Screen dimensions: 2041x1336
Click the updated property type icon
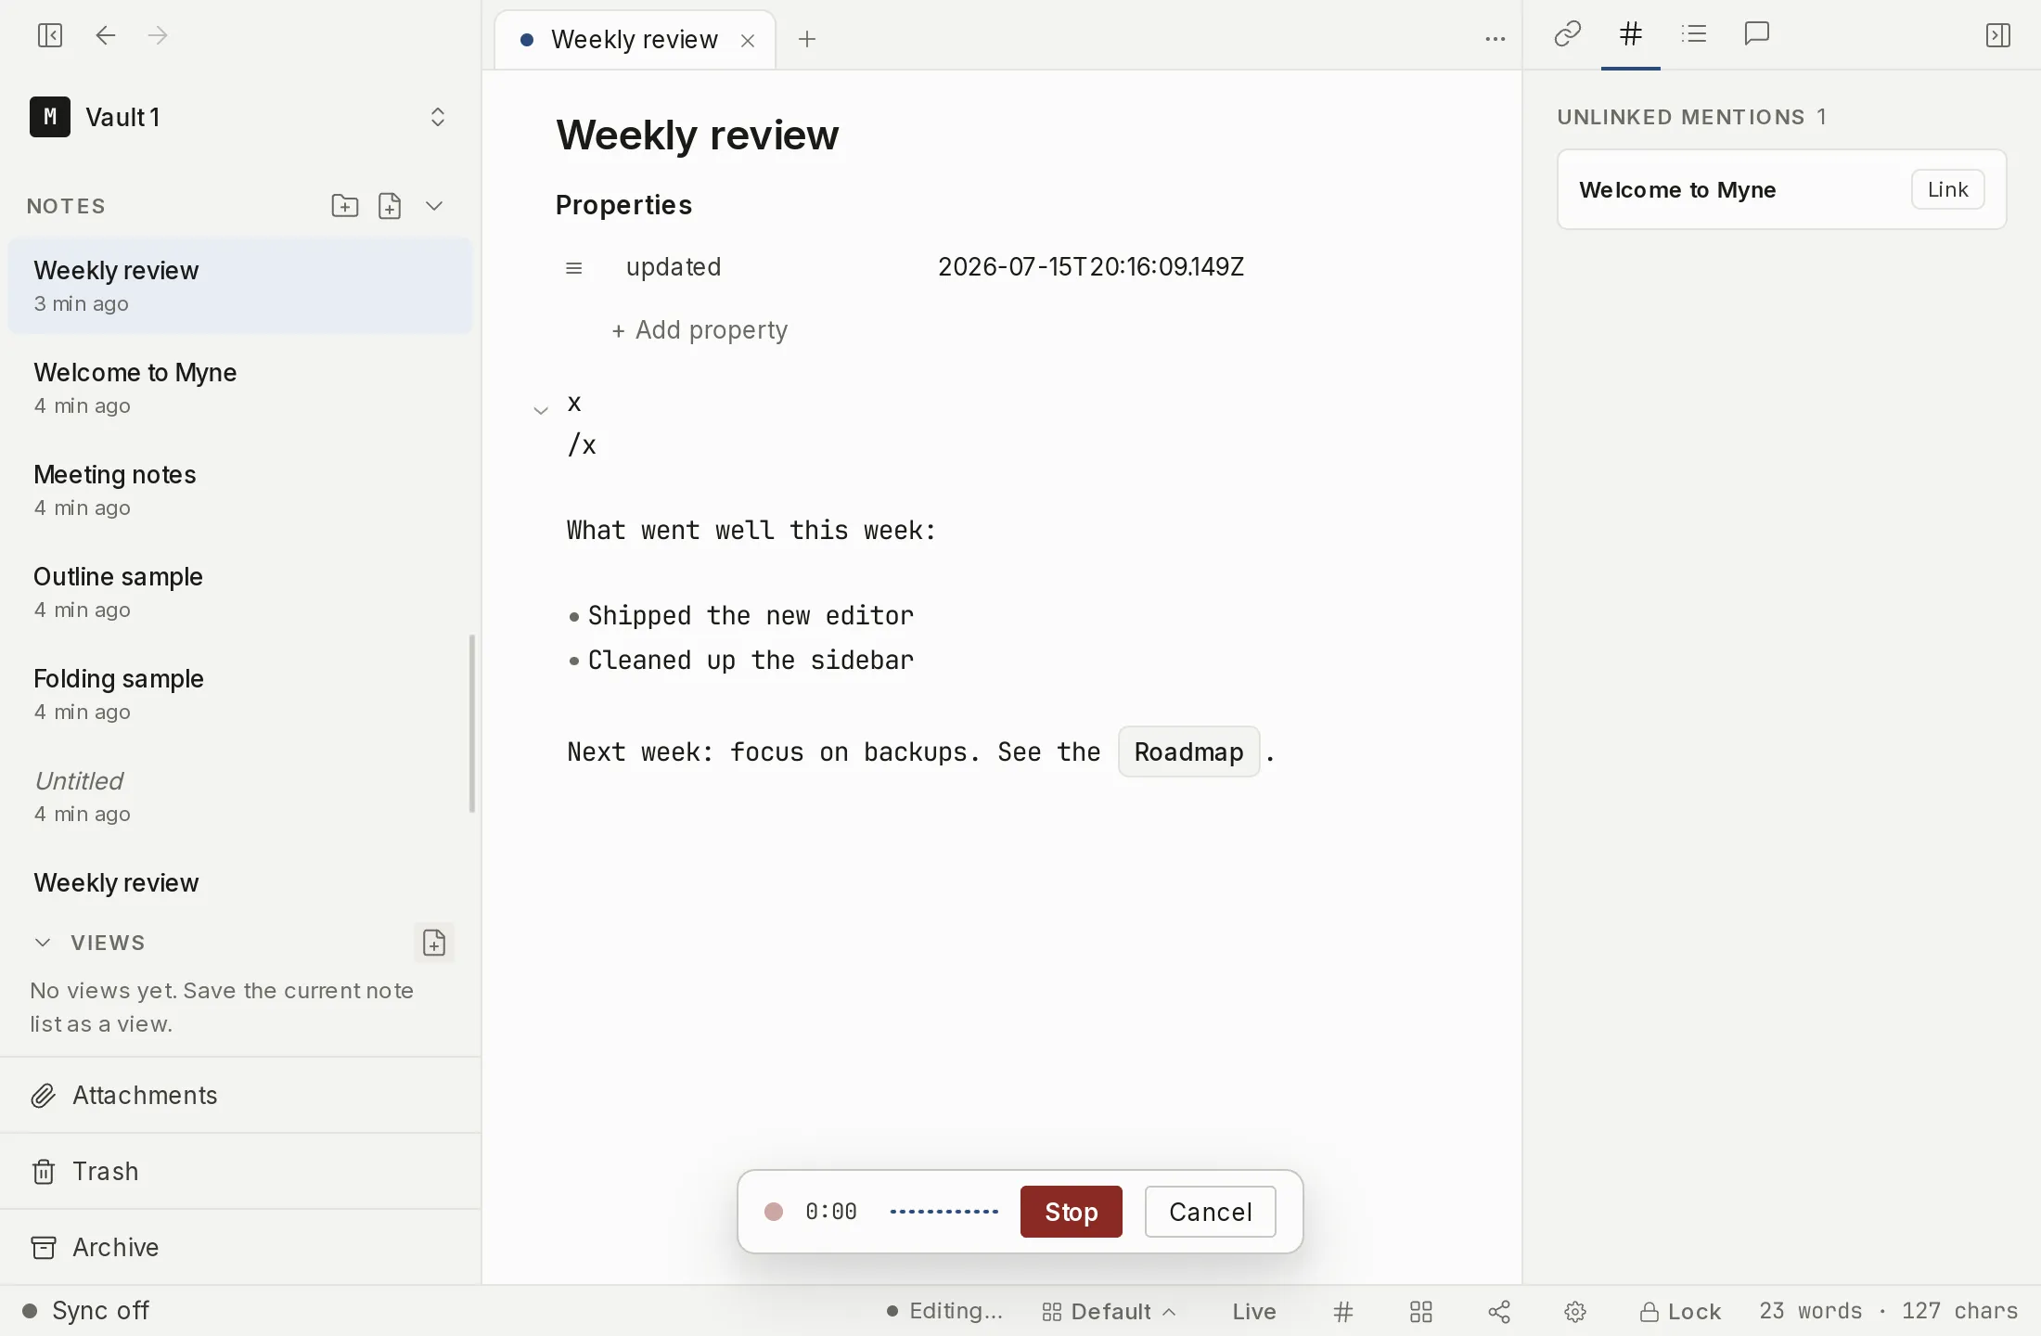point(574,268)
